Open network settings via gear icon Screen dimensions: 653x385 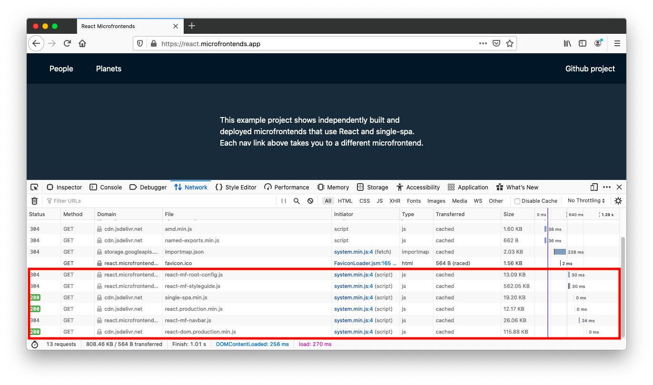pos(618,200)
